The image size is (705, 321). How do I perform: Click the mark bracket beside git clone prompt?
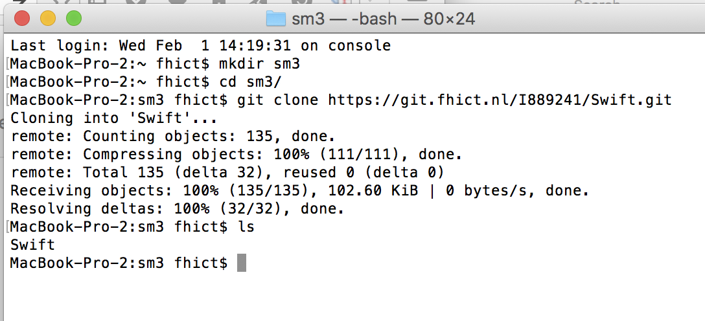coord(8,100)
